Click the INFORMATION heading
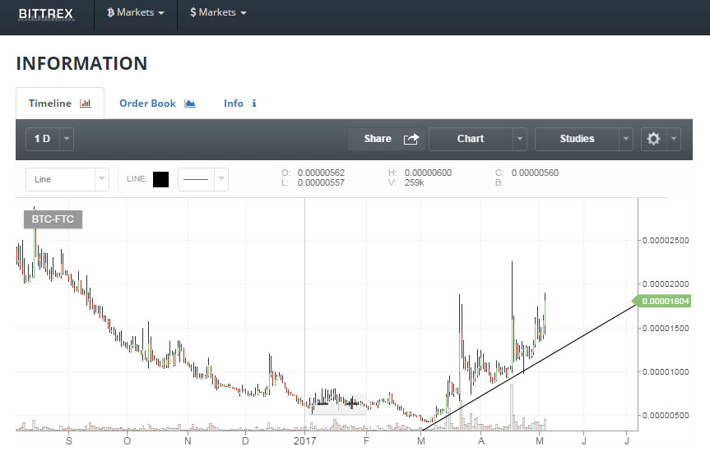 (82, 63)
